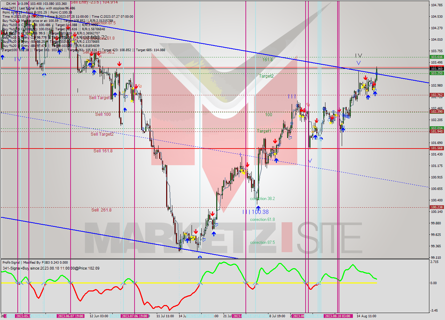
Task: Click the blue up arrow below 'I I I 100.88'
Action: click(x=258, y=207)
